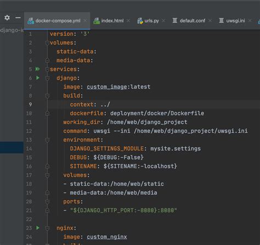Collapse the top-level volumes block on line 2
Screen dimensions: 260x245
point(47,43)
